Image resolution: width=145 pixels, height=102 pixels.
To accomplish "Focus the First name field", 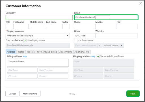I will click(21, 27).
